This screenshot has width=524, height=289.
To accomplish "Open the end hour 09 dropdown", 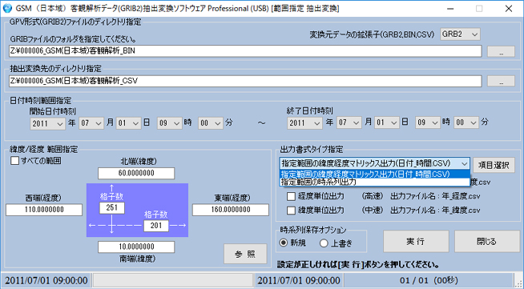I will 428,122.
